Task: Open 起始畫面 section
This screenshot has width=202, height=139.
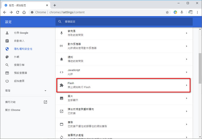Action: [x=19, y=81]
